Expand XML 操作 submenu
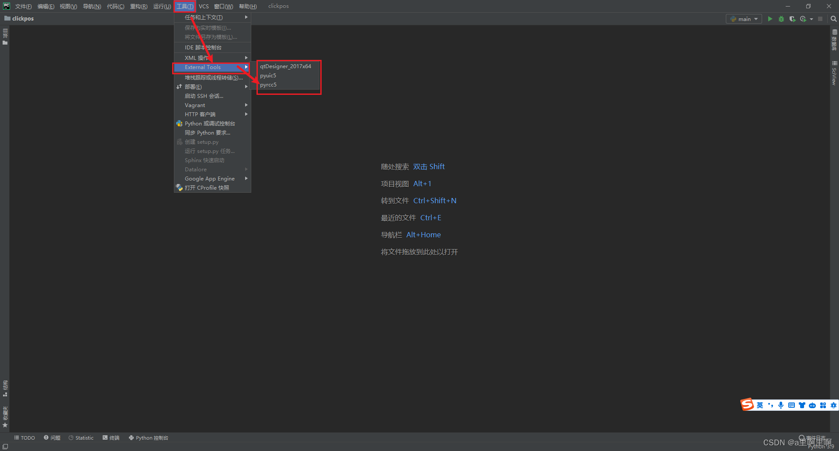Viewport: 839px width, 451px height. click(212, 58)
